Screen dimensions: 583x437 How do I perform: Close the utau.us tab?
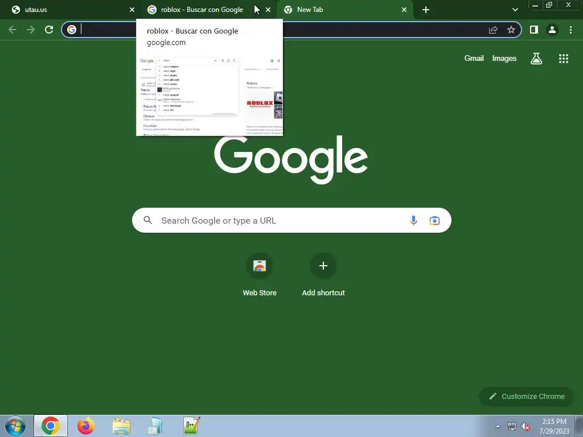(x=132, y=10)
